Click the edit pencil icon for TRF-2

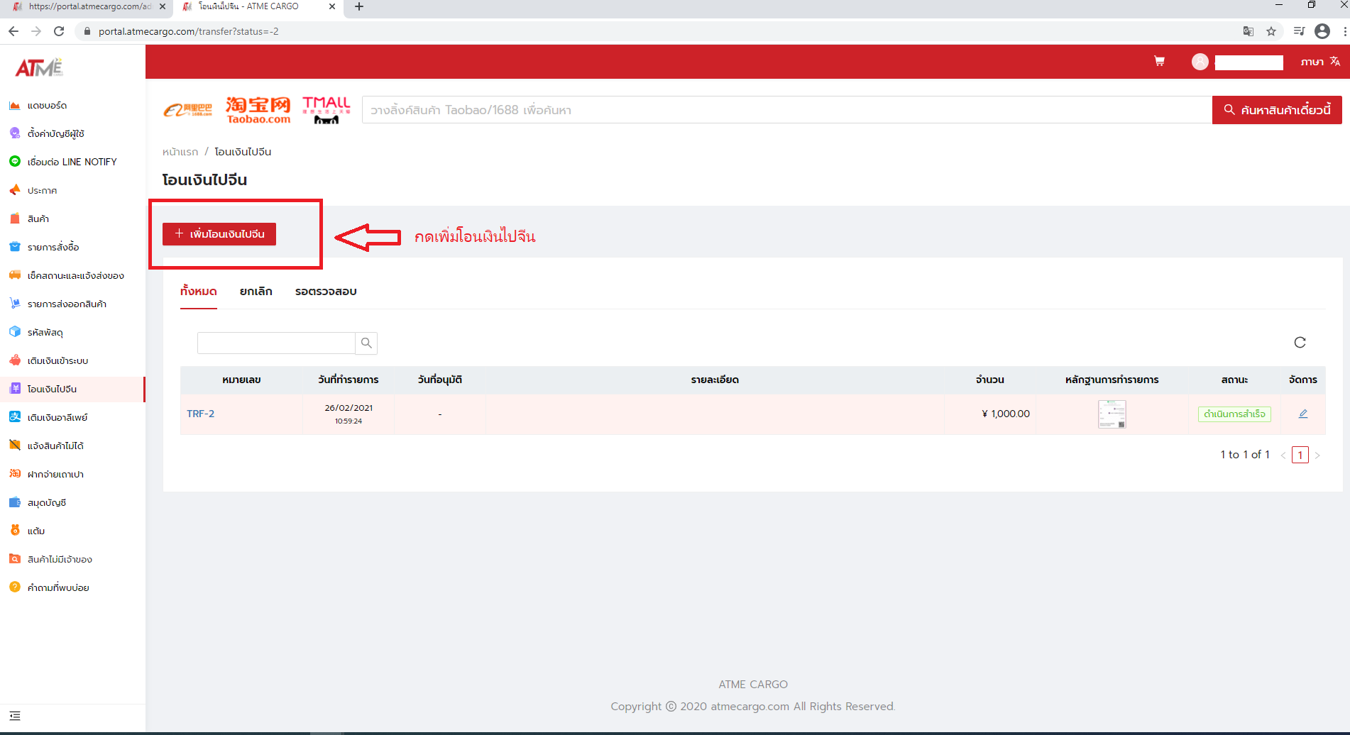click(x=1303, y=414)
